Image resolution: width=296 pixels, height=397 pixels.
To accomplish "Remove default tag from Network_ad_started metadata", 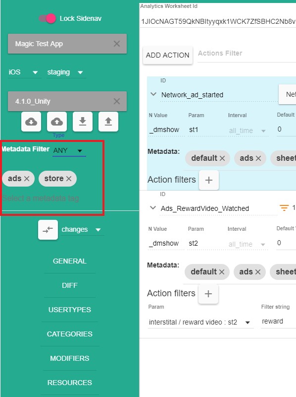I will pos(222,158).
